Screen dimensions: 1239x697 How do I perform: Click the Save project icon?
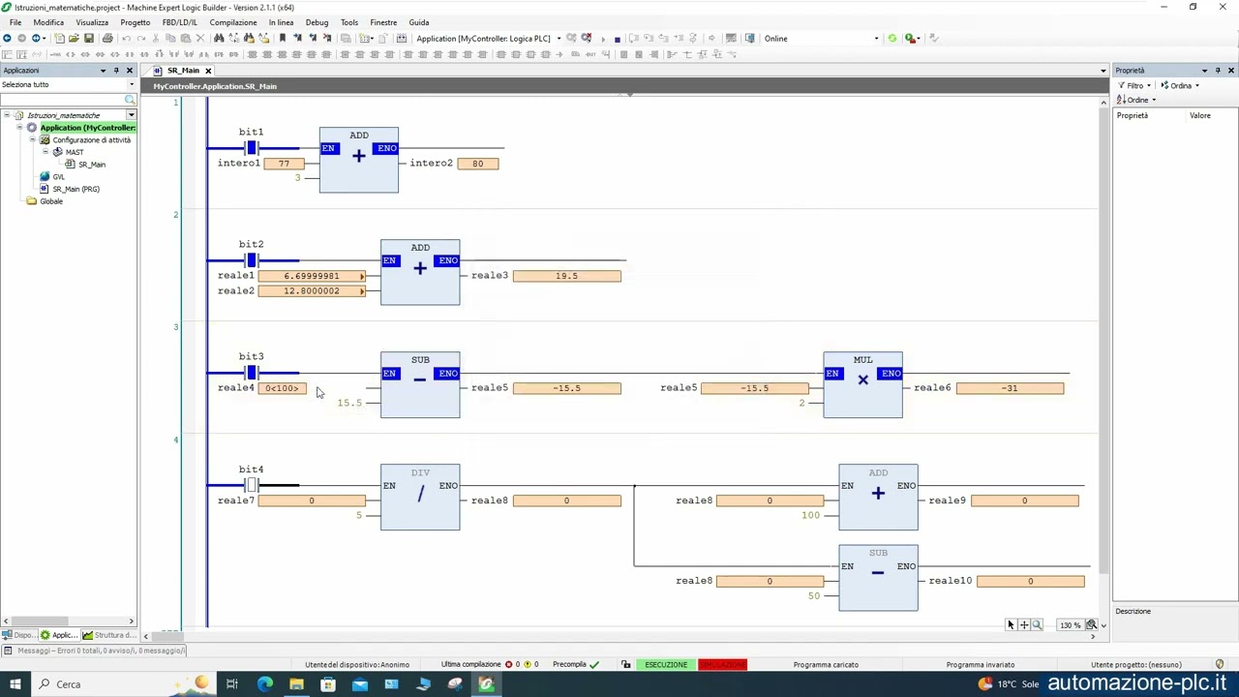tap(88, 39)
